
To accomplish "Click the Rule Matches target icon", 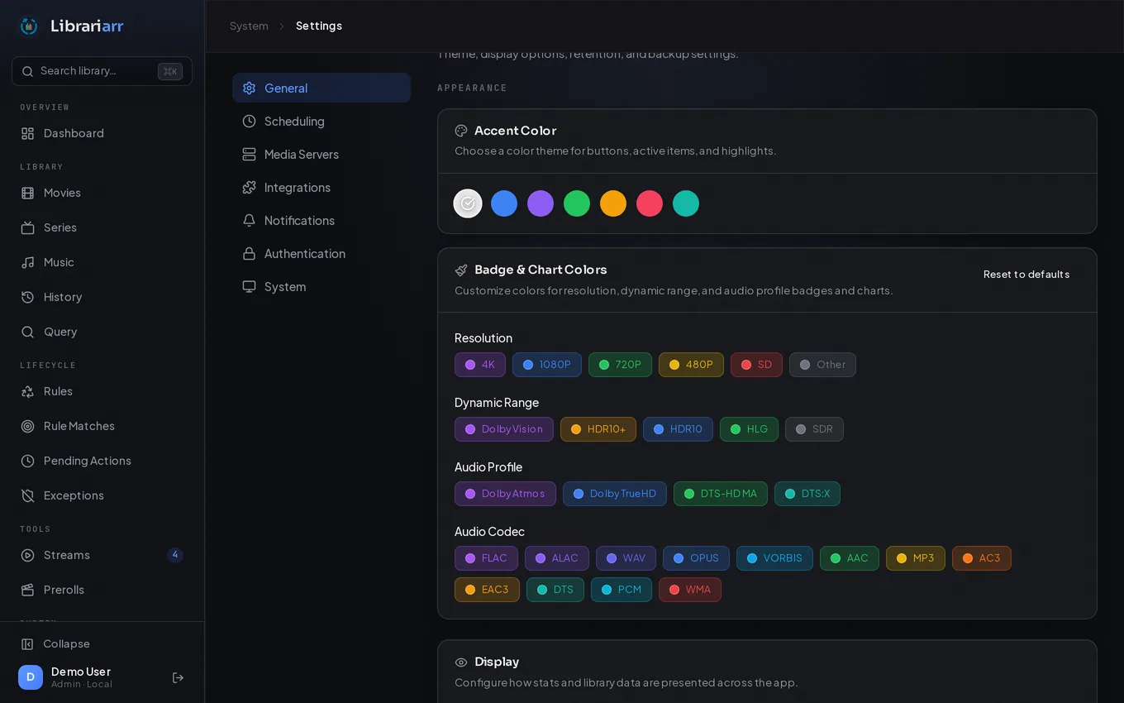I will (x=27, y=426).
